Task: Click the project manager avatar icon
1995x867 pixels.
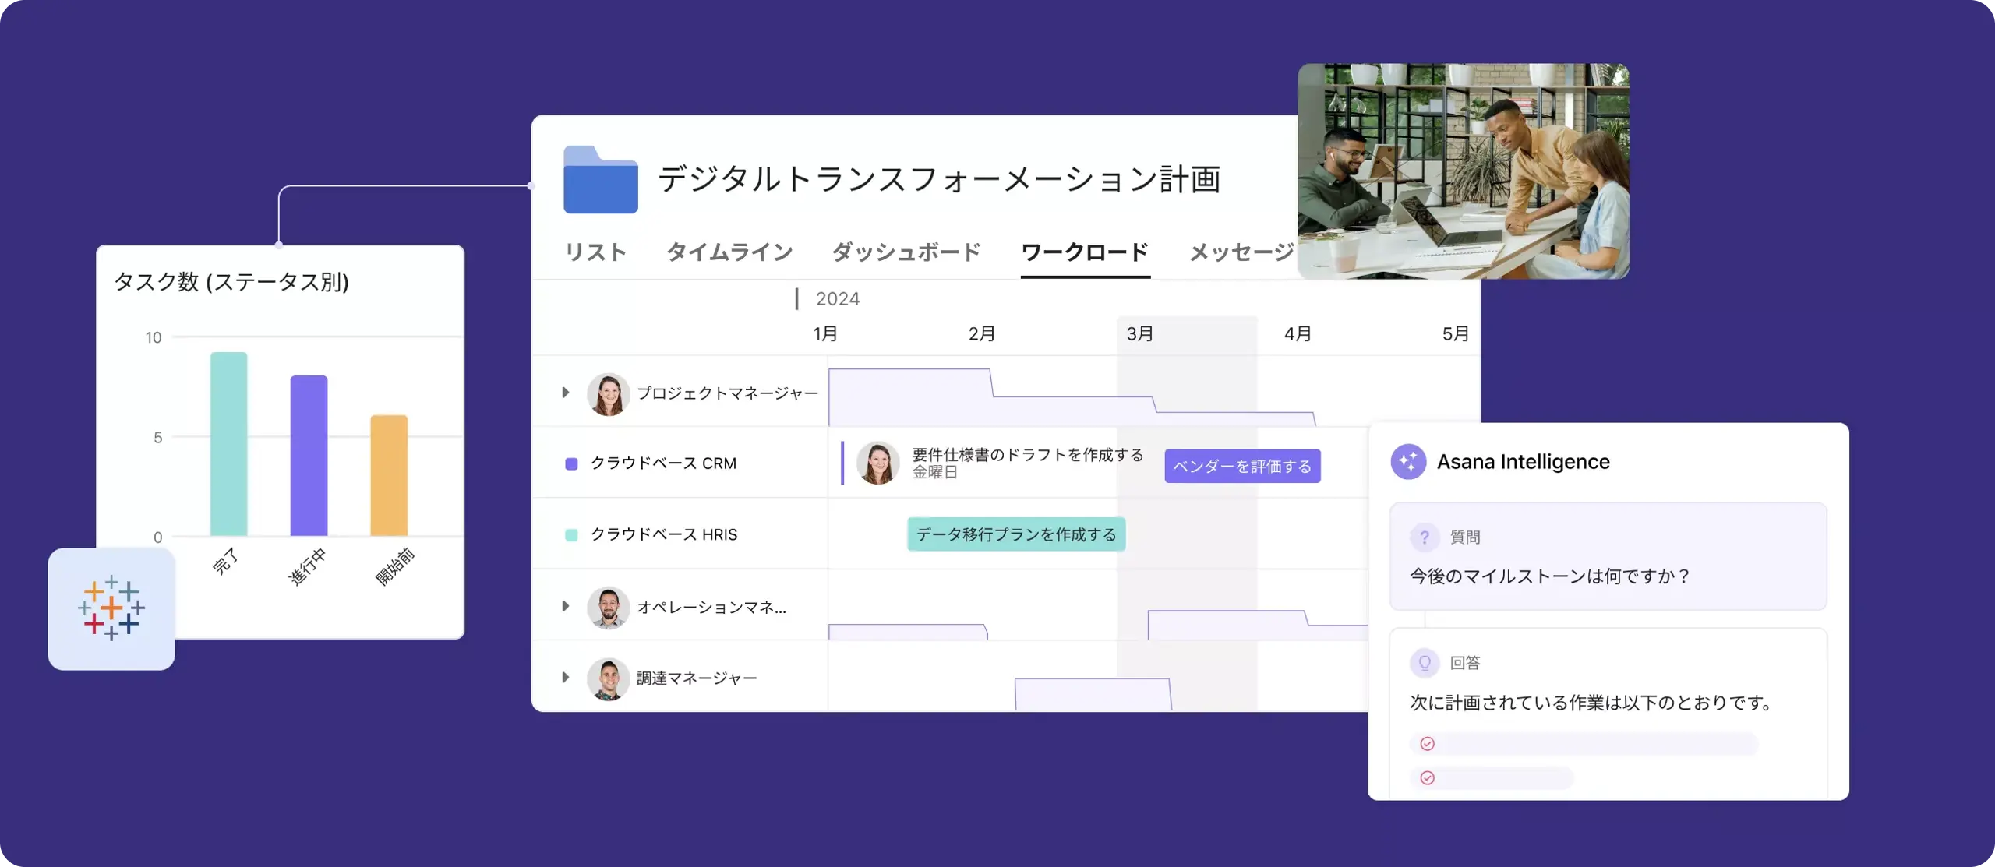Action: coord(607,393)
